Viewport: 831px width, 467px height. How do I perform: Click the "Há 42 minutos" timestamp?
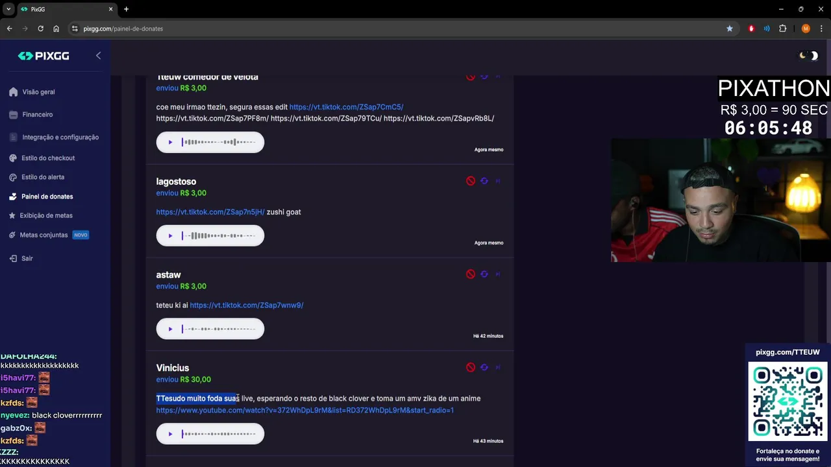[x=488, y=336]
